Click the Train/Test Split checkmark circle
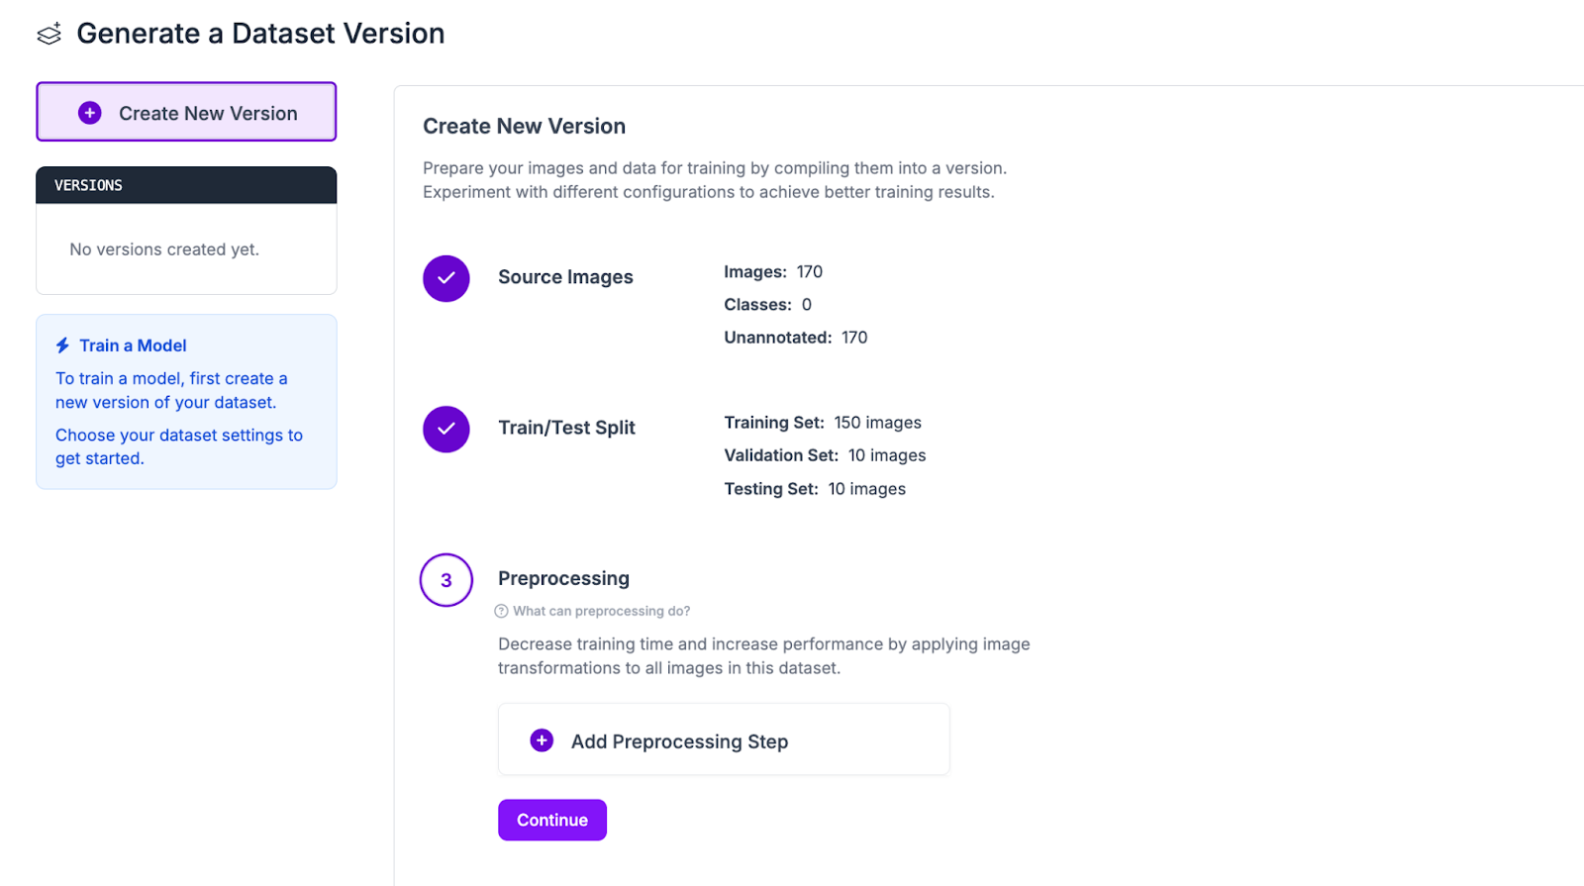 446,429
